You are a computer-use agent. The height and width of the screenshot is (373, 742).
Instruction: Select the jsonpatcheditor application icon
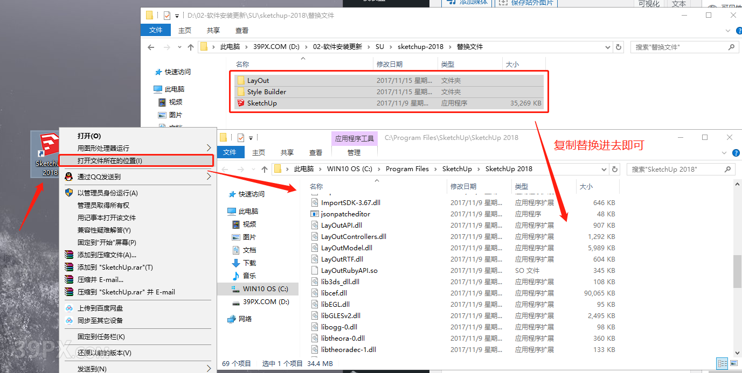point(316,214)
